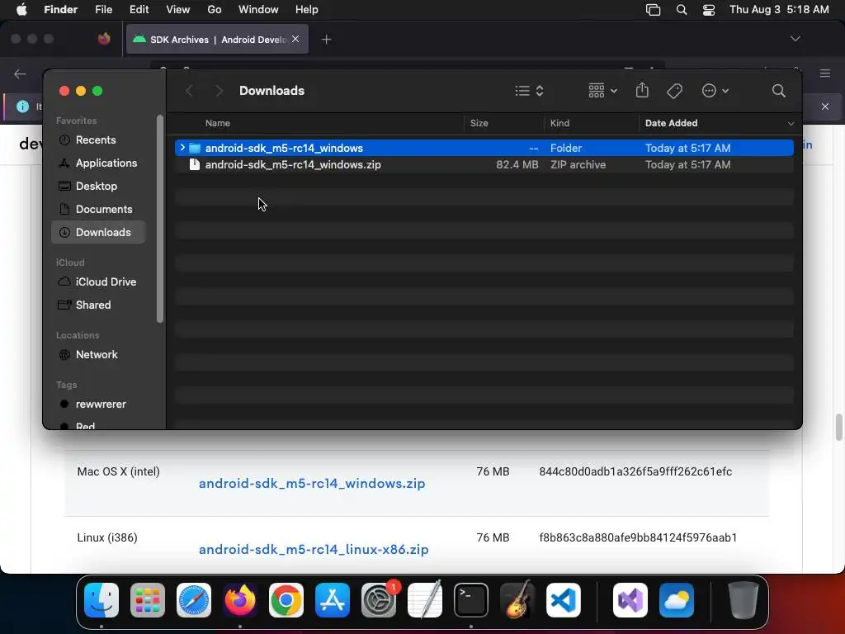Click the Firefox back arrow button
The height and width of the screenshot is (634, 845).
20,73
